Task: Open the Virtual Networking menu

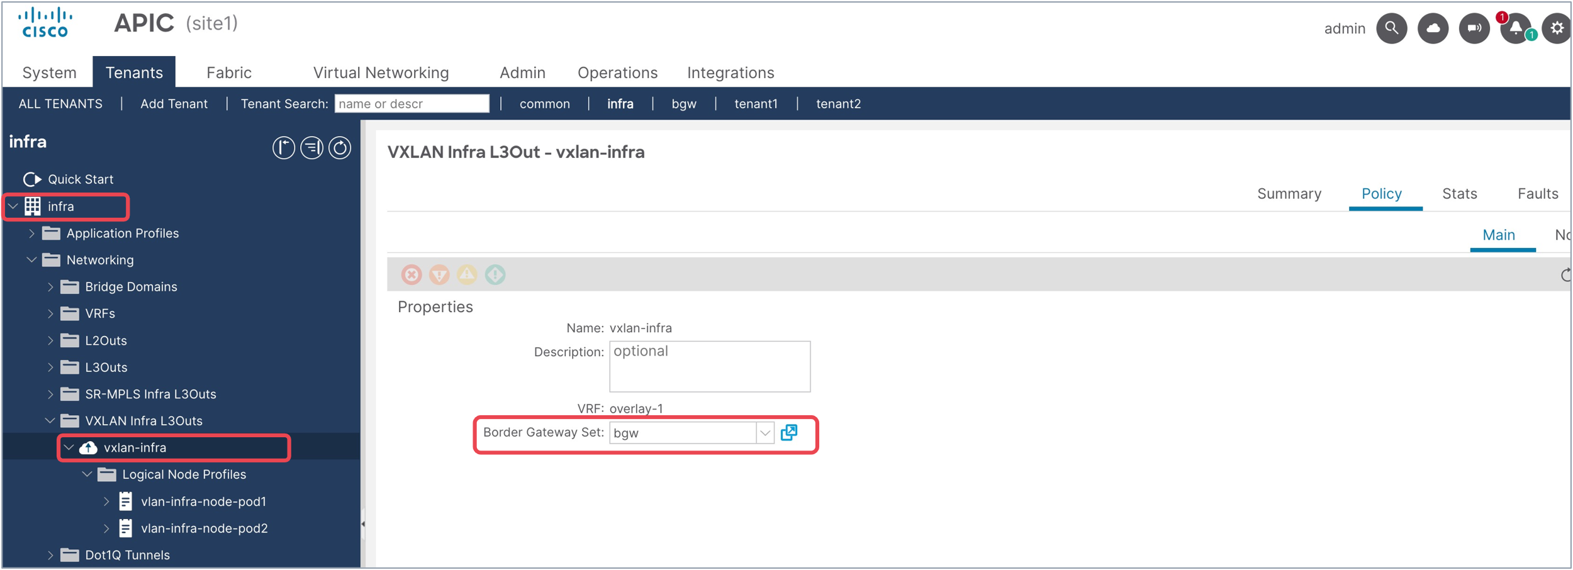Action: click(381, 73)
